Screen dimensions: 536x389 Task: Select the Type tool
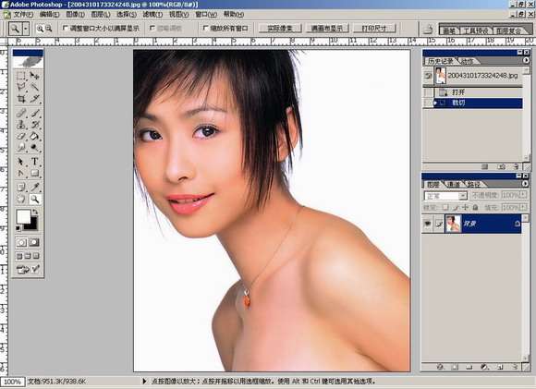tap(34, 161)
